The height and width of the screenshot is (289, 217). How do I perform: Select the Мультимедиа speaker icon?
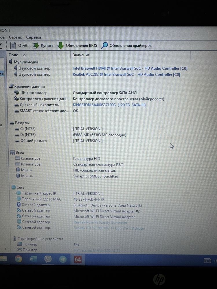point(11,62)
